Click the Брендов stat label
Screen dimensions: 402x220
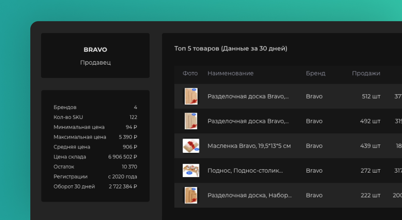point(65,107)
